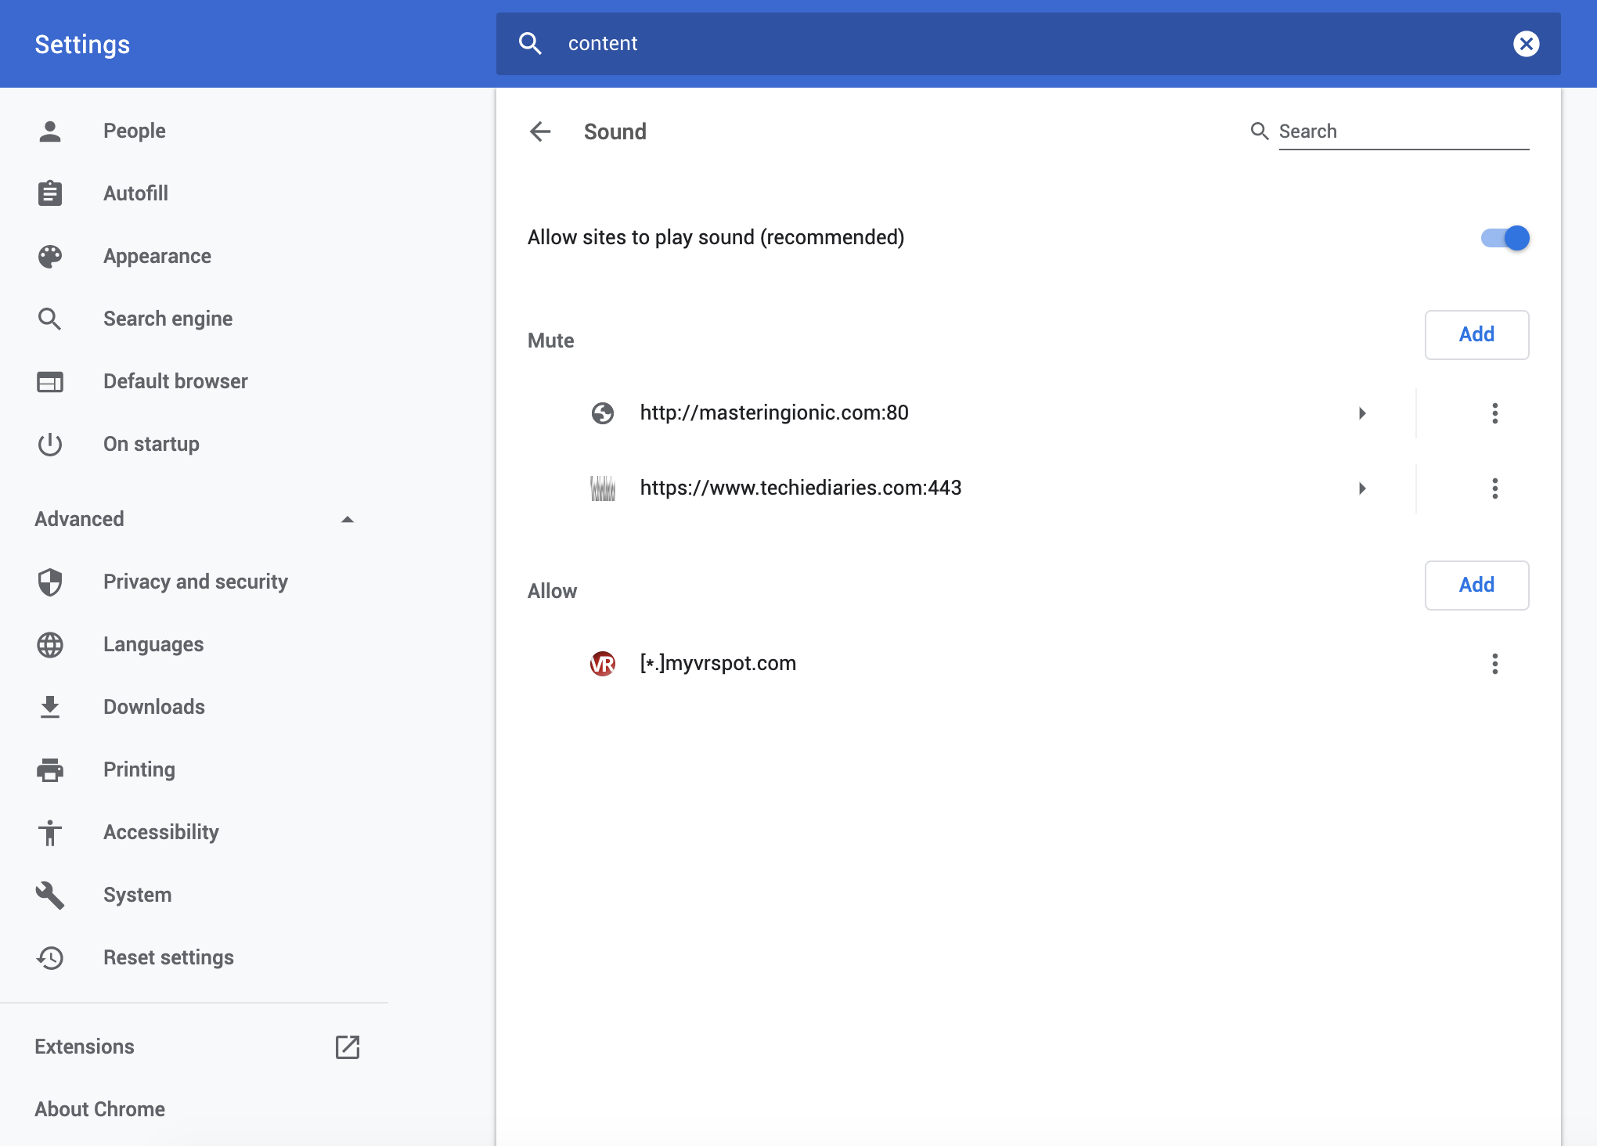This screenshot has width=1597, height=1146.
Task: Click the magnifier icon in top search bar
Action: 531,44
